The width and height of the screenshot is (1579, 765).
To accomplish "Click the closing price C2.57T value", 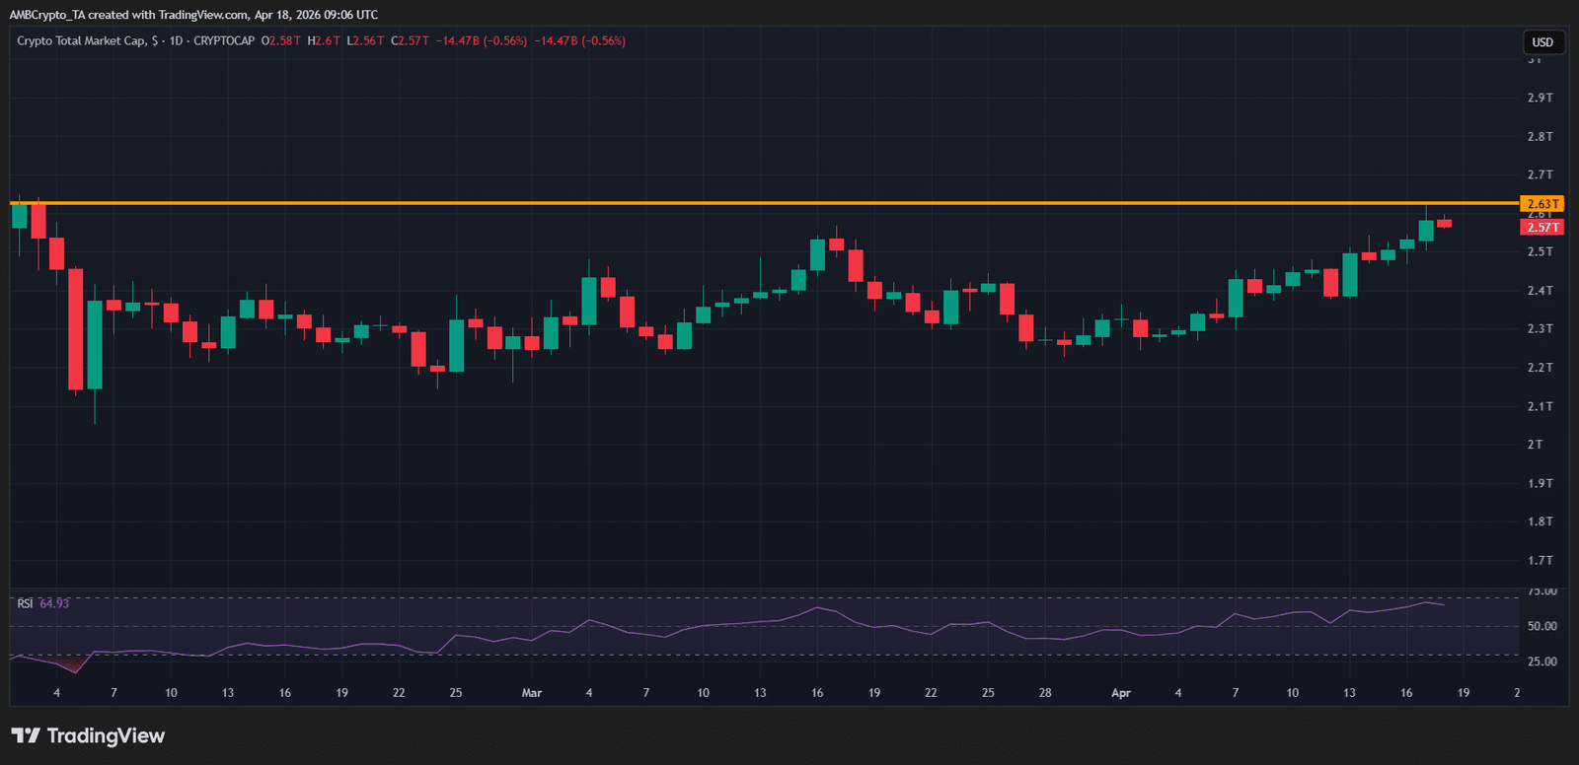I will [411, 41].
